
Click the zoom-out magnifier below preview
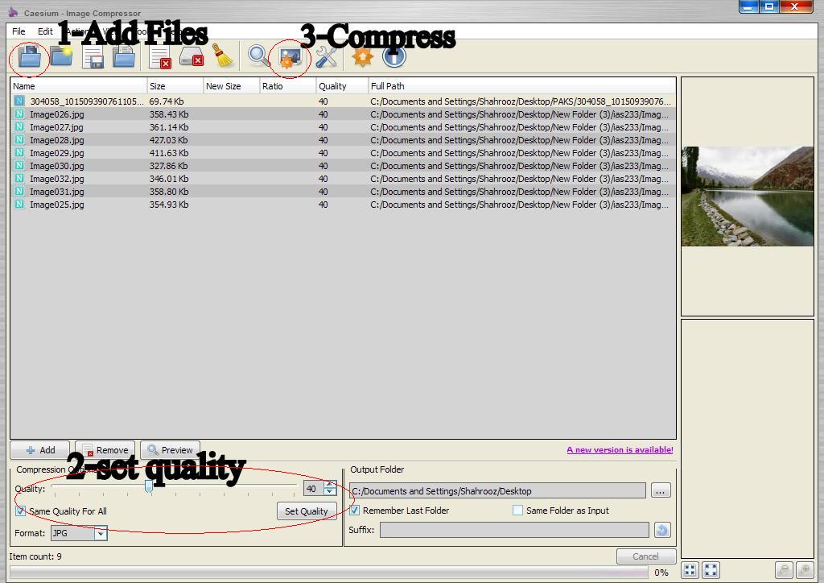pyautogui.click(x=784, y=570)
